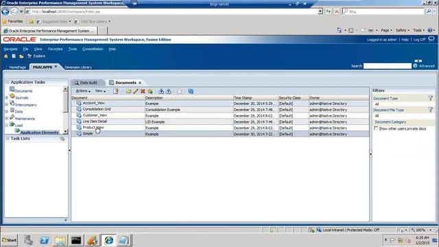Image resolution: width=439 pixels, height=247 pixels.
Task: Switch to the Dimension Library tab
Action: [x=78, y=67]
